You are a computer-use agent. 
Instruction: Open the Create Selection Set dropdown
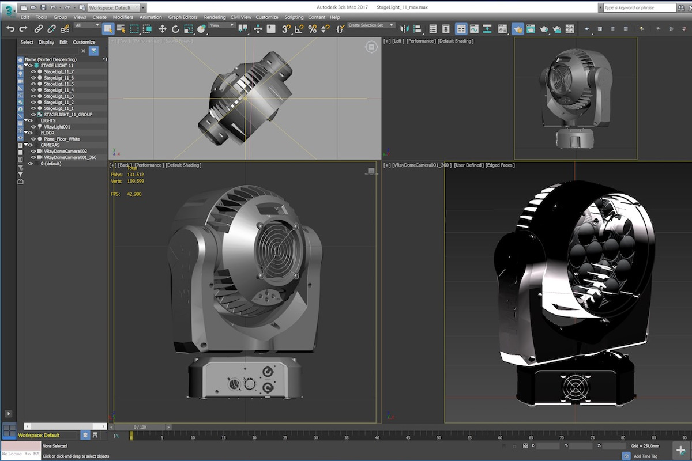[x=371, y=25]
